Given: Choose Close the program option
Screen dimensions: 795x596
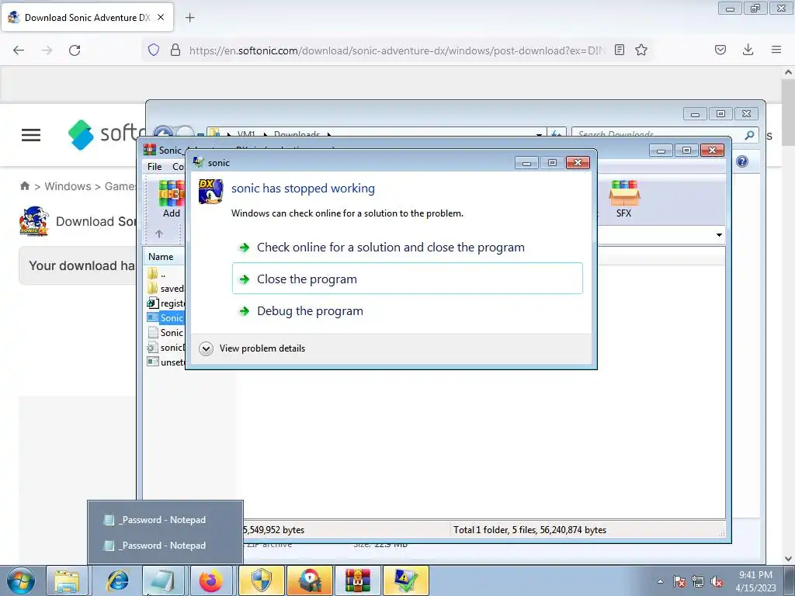Looking at the screenshot, I should [x=407, y=279].
